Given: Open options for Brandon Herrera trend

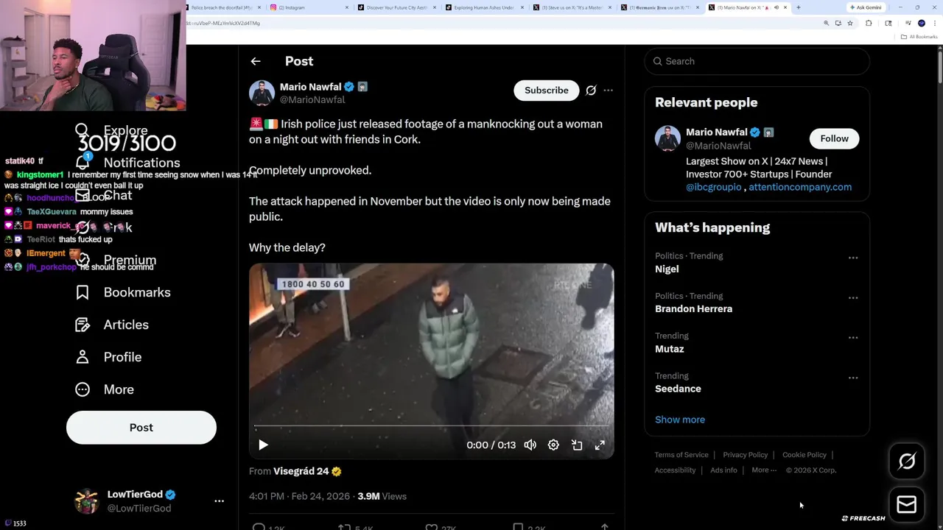Looking at the screenshot, I should click(x=853, y=297).
